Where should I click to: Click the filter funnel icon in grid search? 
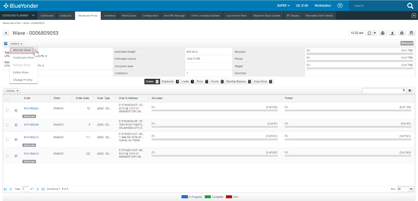pos(404,91)
